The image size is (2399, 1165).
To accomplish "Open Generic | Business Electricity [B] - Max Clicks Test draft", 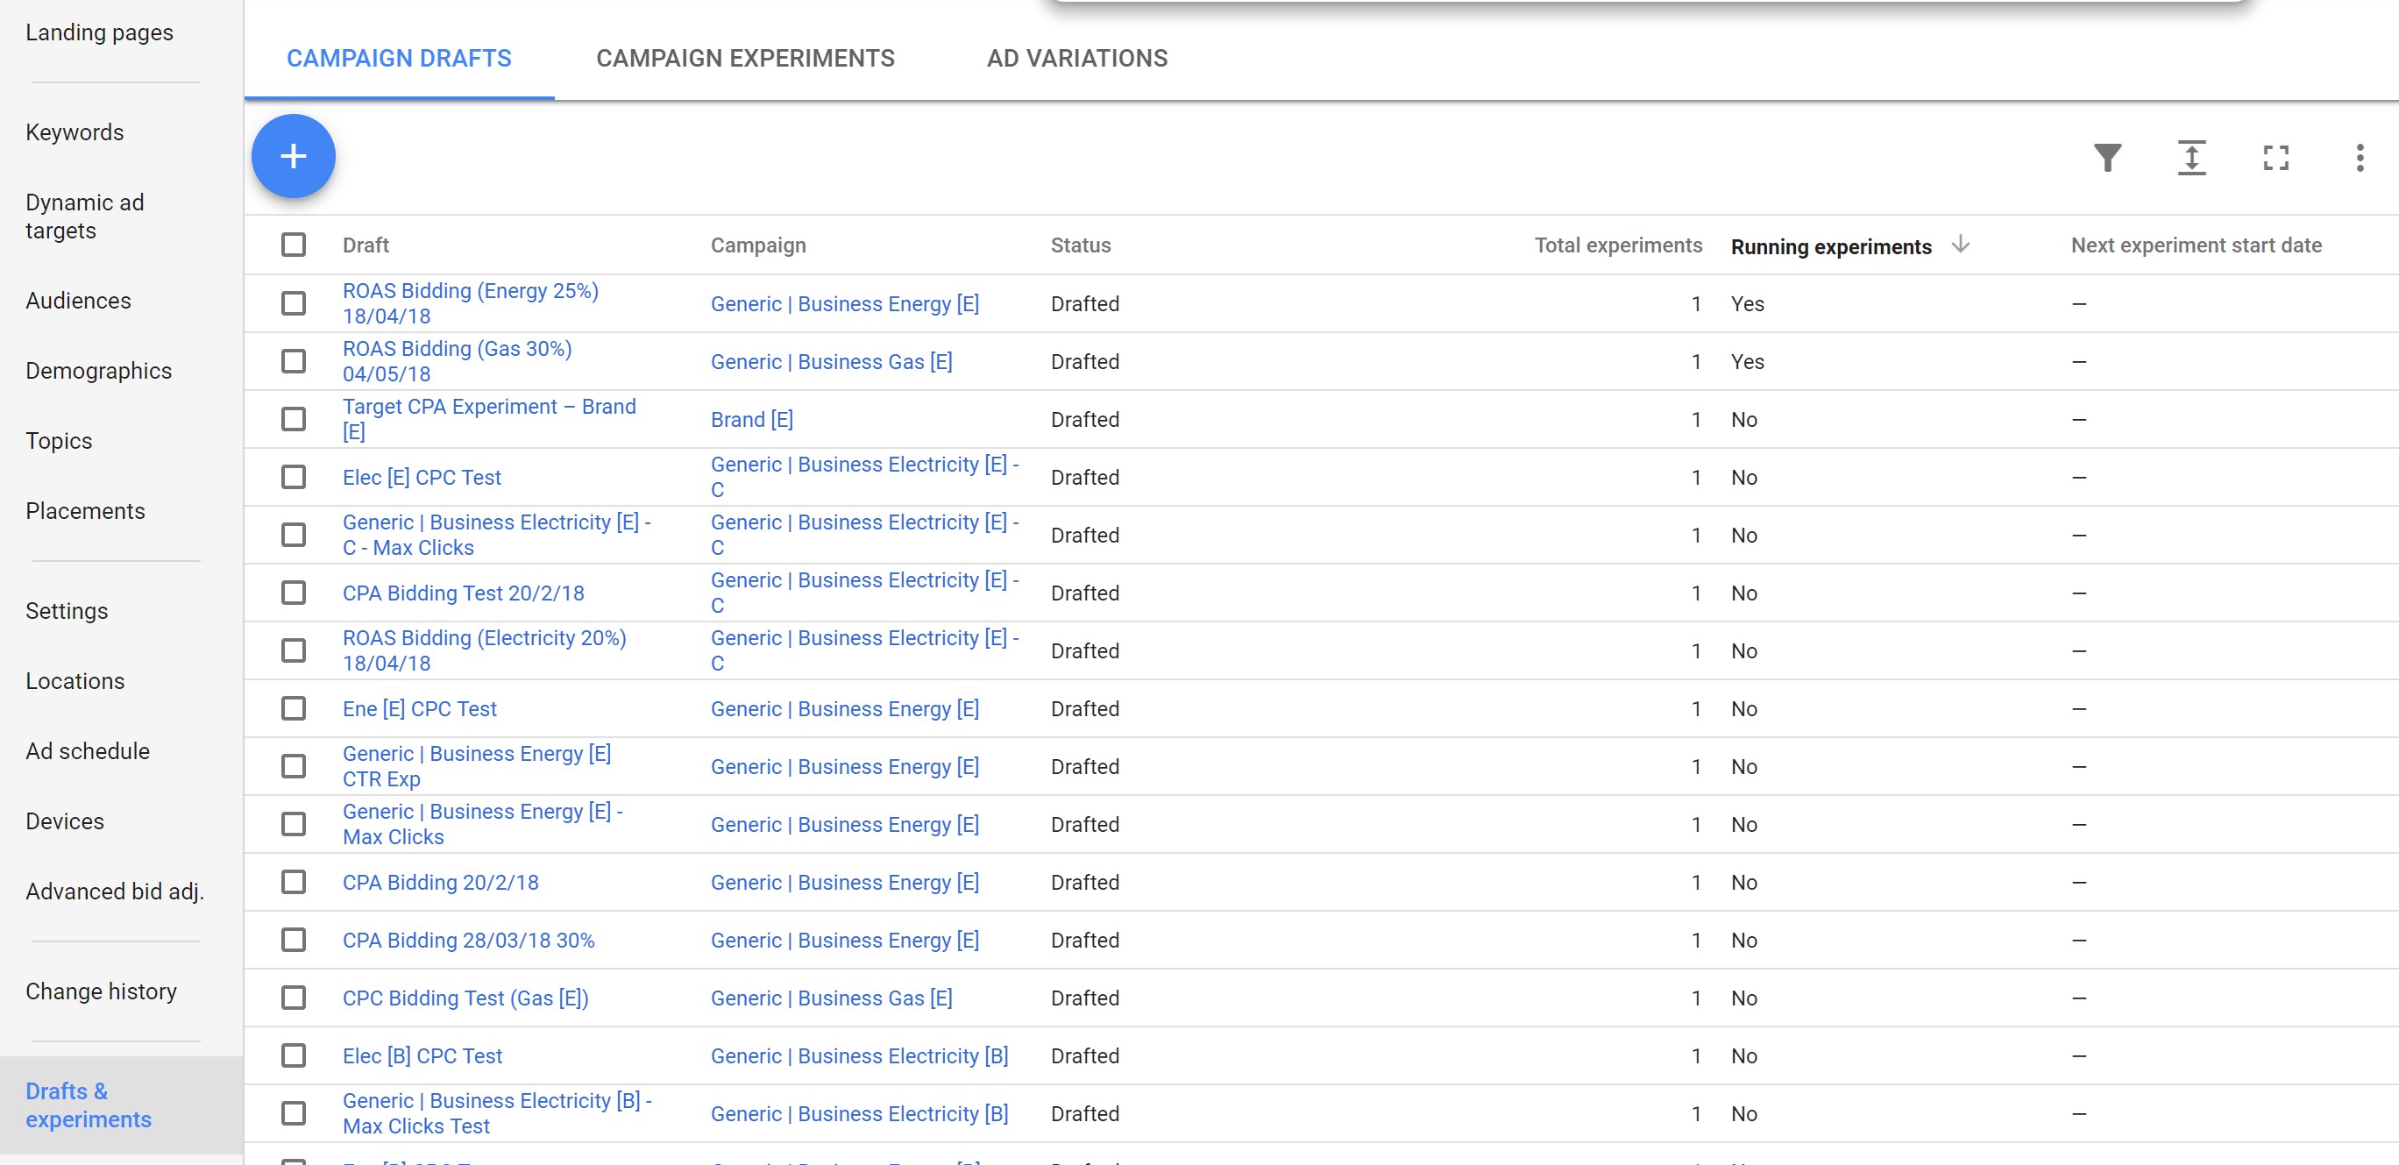I will 497,1113.
